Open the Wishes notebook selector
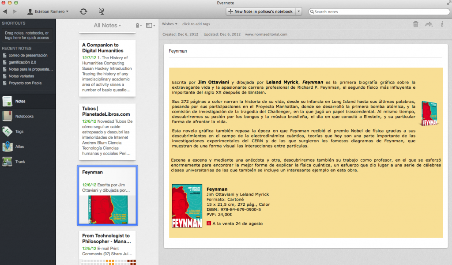This screenshot has width=452, height=265. [x=169, y=24]
